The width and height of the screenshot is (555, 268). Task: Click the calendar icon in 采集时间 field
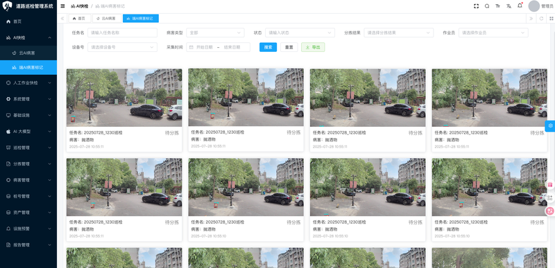point(191,47)
